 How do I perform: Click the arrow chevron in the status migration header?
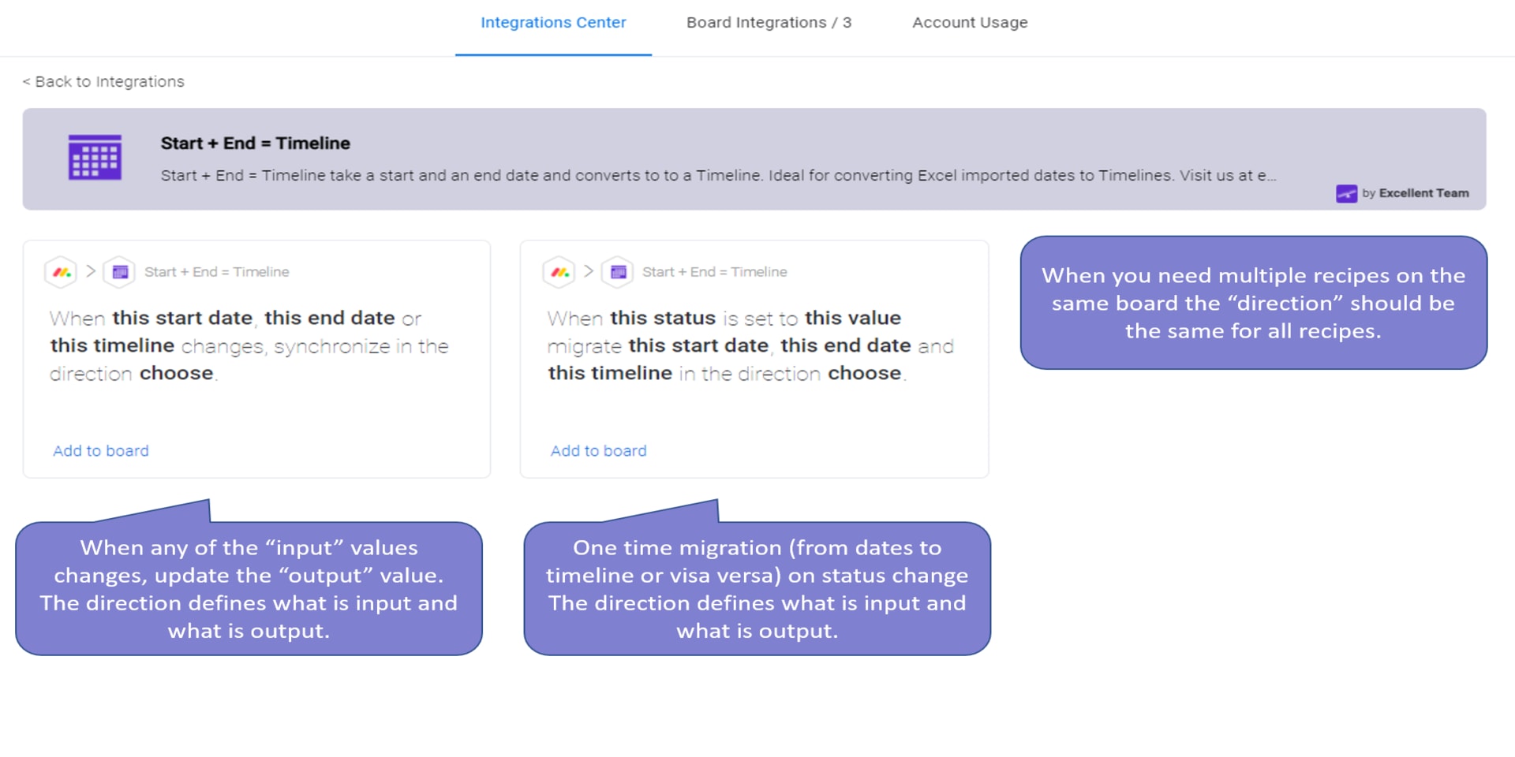pyautogui.click(x=589, y=271)
